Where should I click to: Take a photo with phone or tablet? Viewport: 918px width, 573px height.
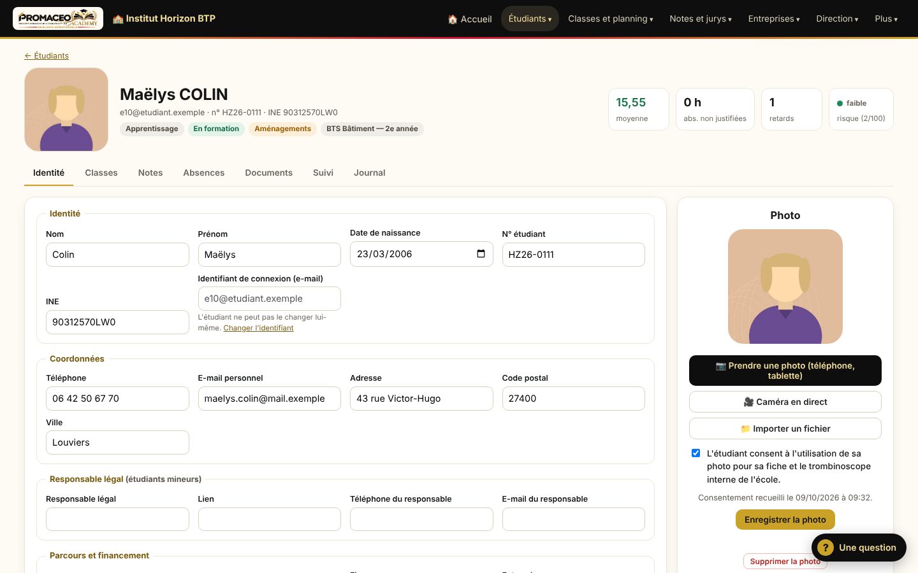[785, 371]
